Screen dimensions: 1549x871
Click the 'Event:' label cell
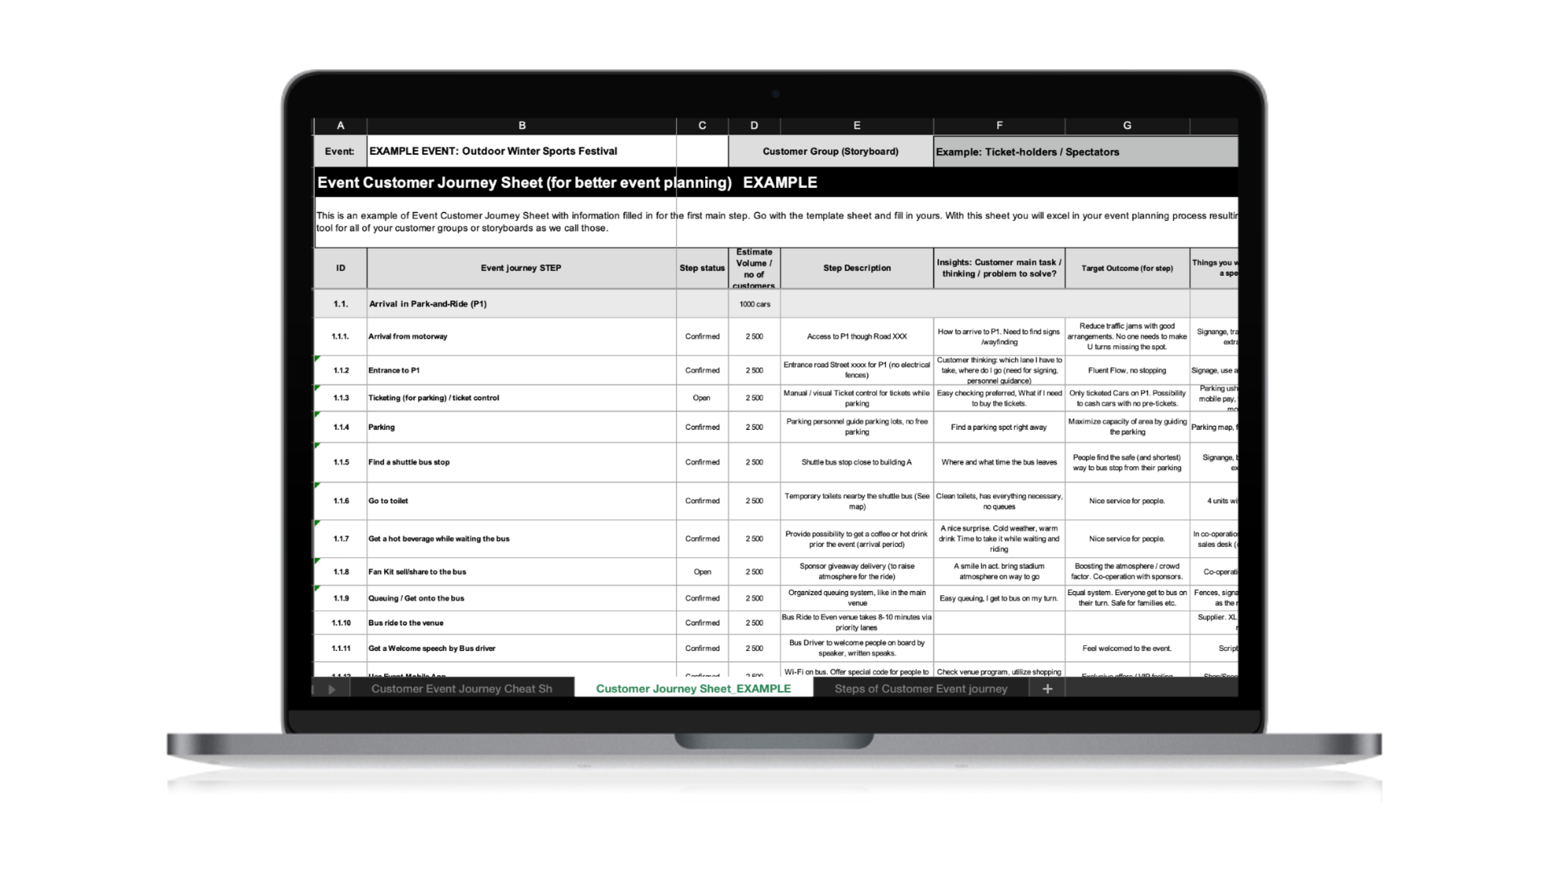pyautogui.click(x=340, y=151)
